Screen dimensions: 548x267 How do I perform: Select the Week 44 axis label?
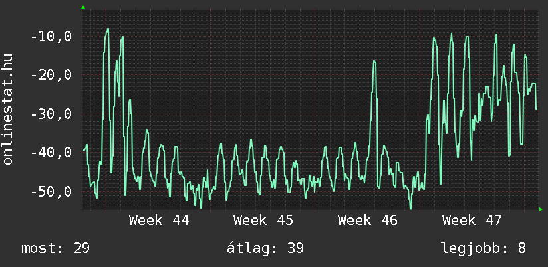tap(159, 220)
